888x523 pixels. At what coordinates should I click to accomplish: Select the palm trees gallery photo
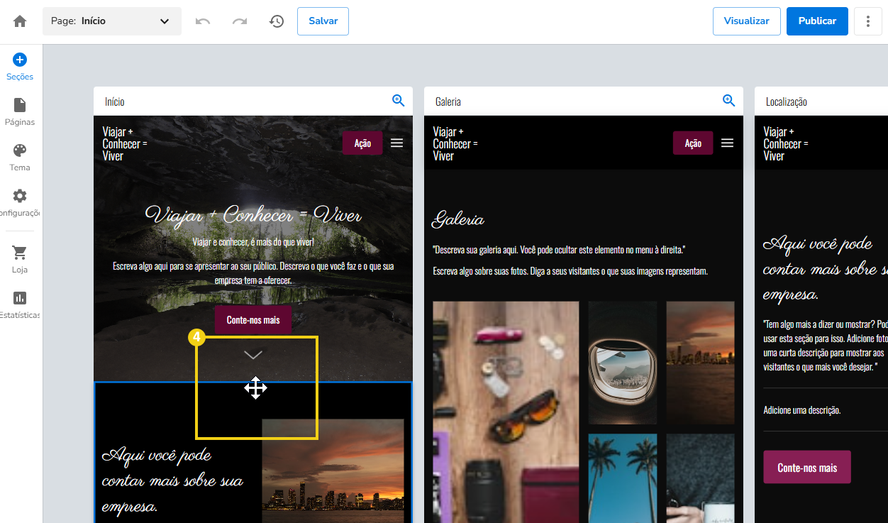(x=623, y=478)
